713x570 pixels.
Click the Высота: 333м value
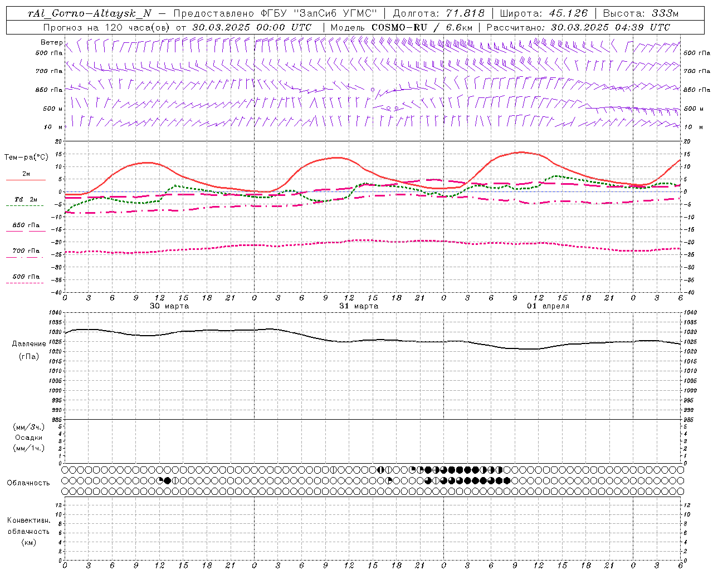[x=641, y=13]
